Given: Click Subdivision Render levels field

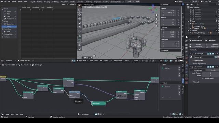Looking at the screenshot, I should point(211,76).
